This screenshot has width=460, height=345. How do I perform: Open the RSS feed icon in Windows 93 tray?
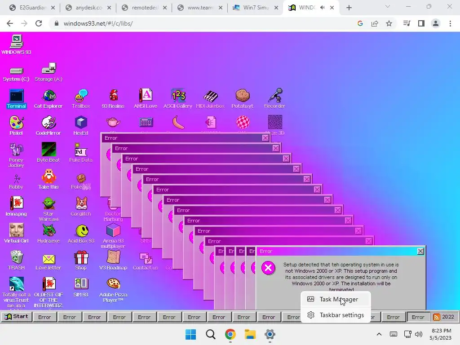(436, 317)
